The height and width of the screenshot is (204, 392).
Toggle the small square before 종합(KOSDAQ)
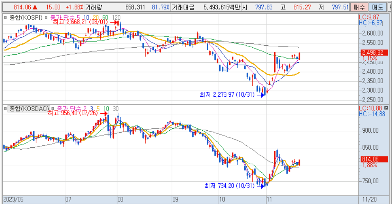click(x=6, y=109)
